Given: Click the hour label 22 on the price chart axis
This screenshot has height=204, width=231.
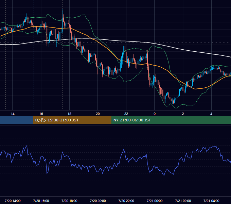Looking at the screenshot, I should point(126,114).
